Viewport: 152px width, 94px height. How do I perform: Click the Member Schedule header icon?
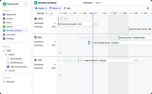(36, 3)
